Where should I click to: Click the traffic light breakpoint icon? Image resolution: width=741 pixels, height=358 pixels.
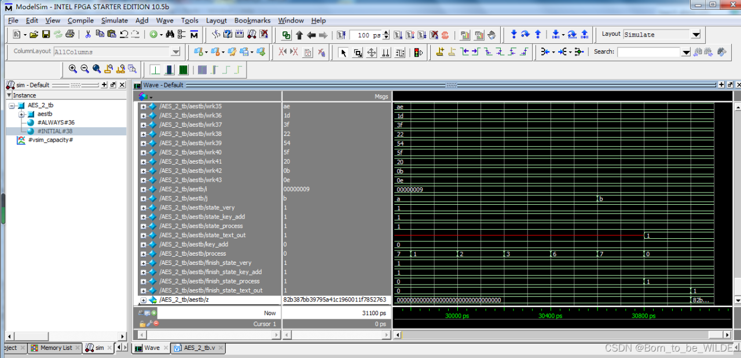point(418,53)
